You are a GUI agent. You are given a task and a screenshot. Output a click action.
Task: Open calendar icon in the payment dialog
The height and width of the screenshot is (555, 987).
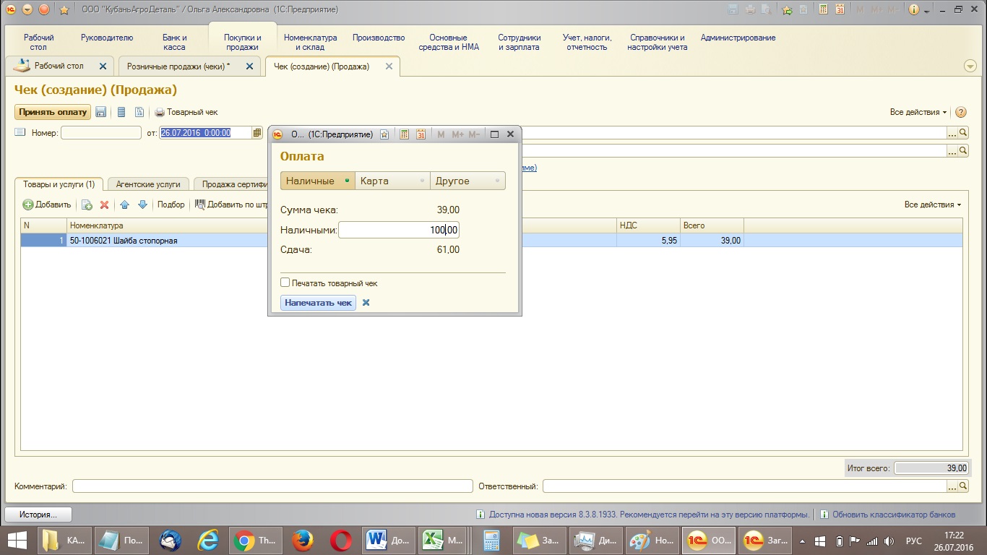click(x=421, y=134)
